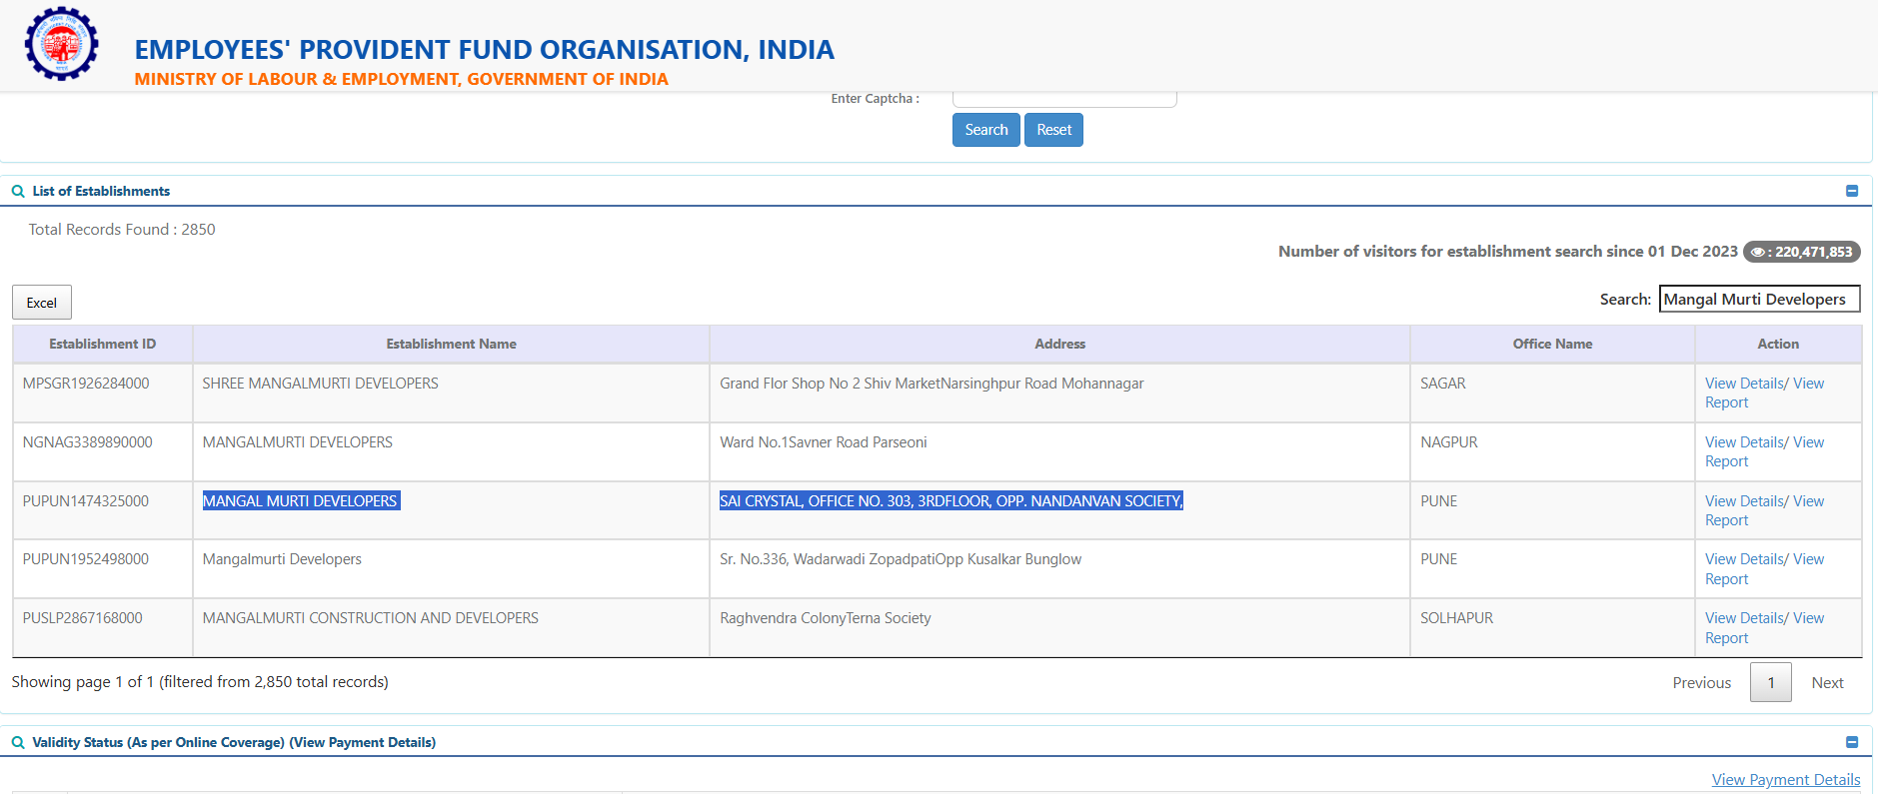Sort by Establishment ID column header
1878x794 pixels.
point(102,344)
